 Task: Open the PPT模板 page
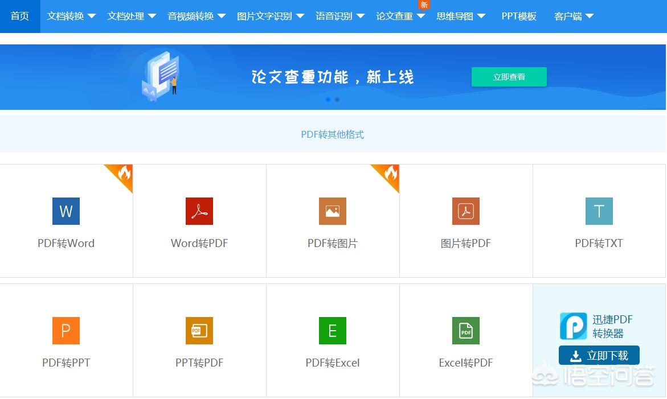[519, 16]
